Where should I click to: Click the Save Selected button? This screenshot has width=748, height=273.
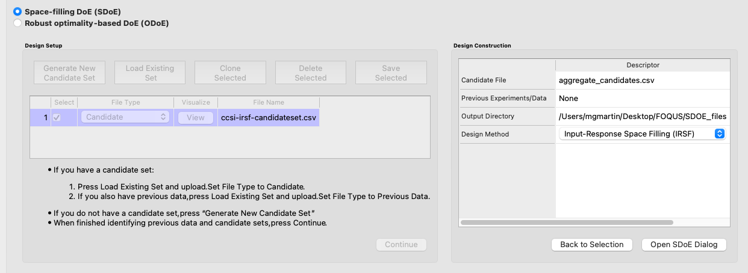pyautogui.click(x=391, y=73)
